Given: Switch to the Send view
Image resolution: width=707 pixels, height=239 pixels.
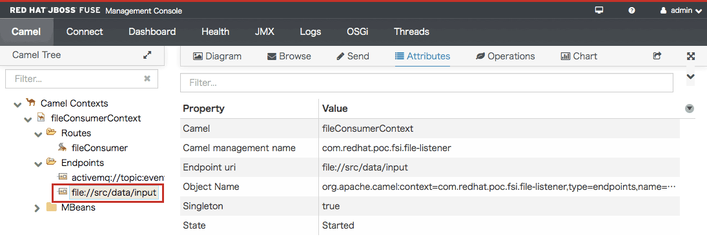Looking at the screenshot, I should [x=353, y=56].
